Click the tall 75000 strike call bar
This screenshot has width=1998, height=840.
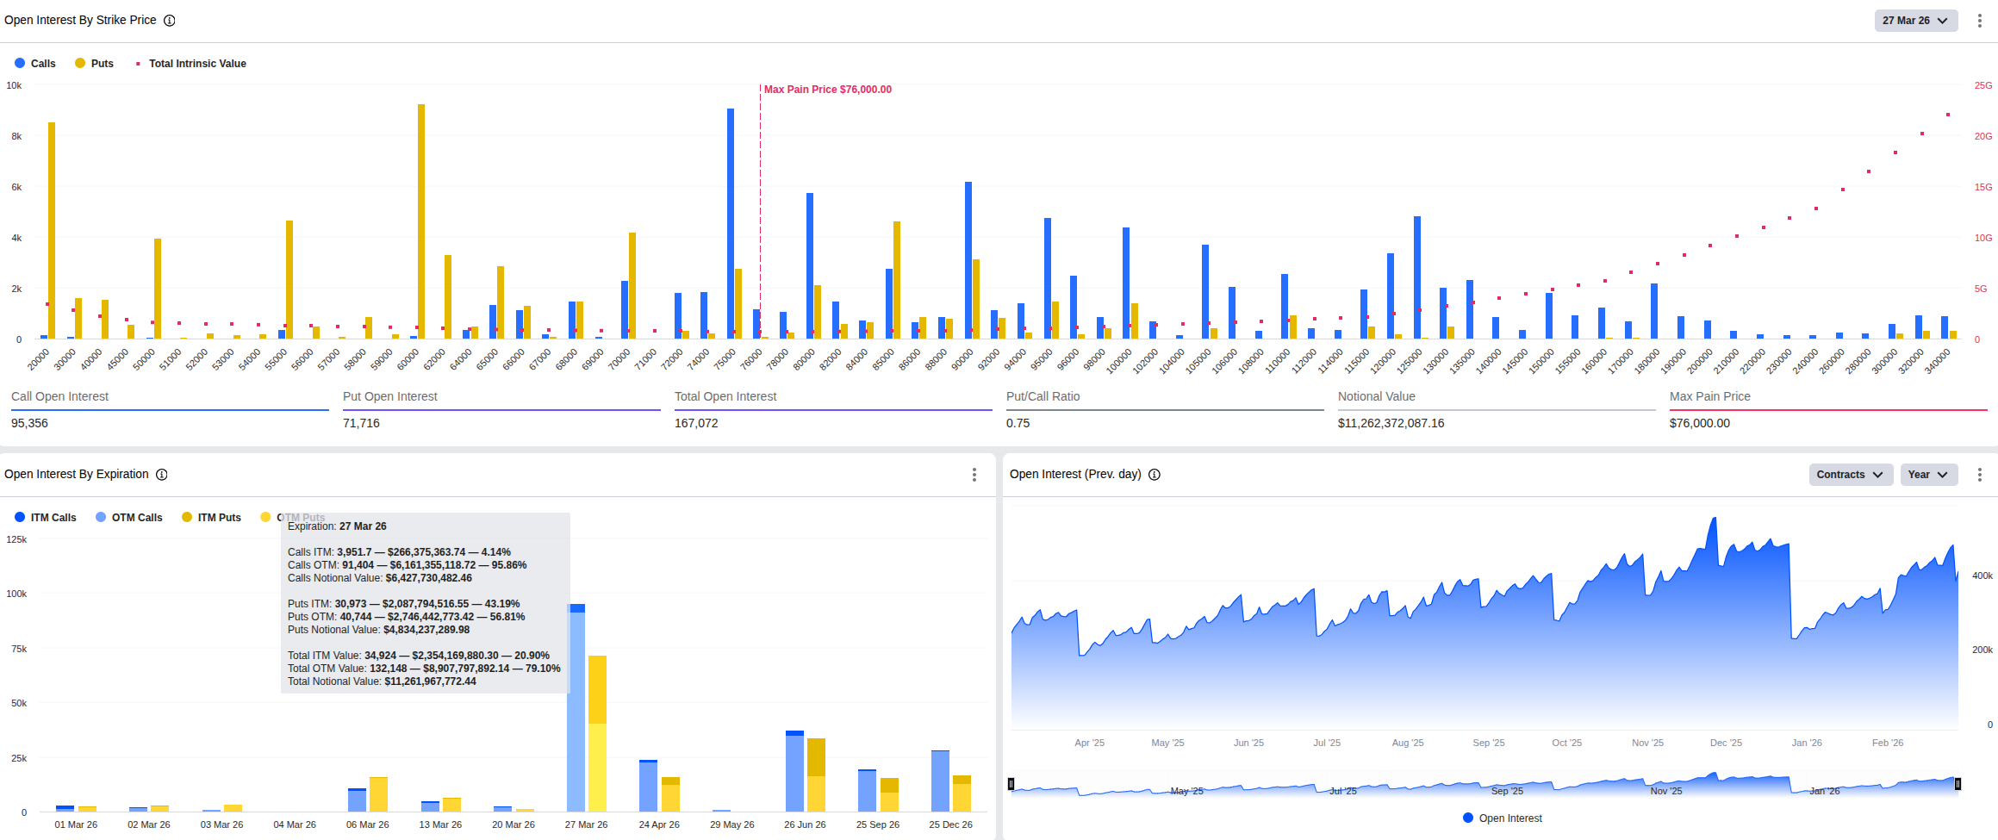[x=731, y=224]
